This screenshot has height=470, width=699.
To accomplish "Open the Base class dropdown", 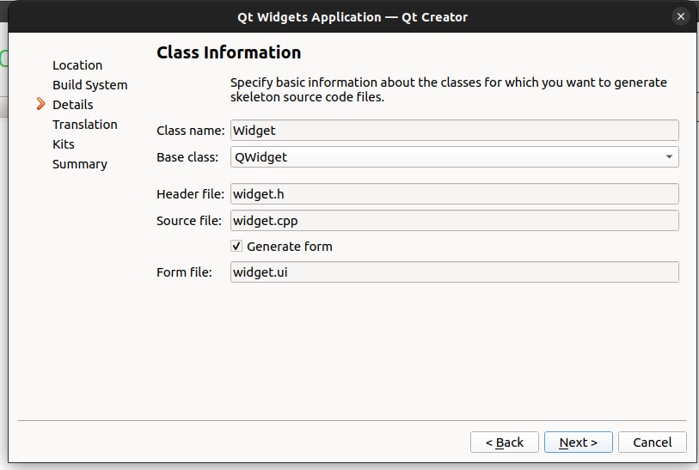I will tap(454, 157).
